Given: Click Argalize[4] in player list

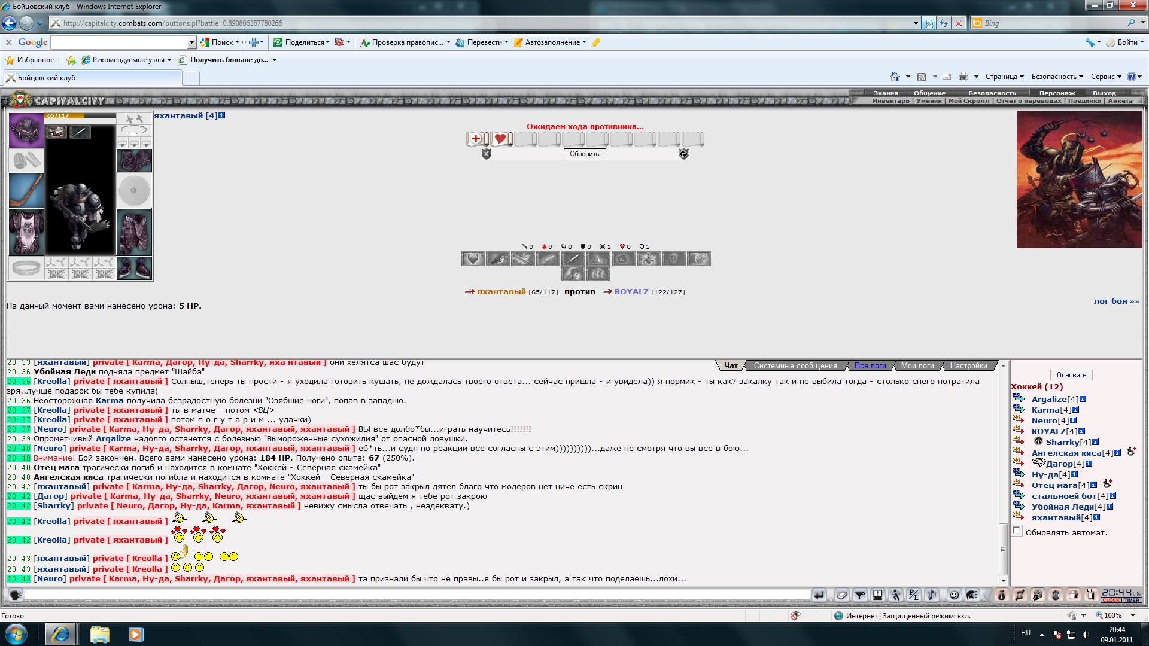Looking at the screenshot, I should point(1054,399).
